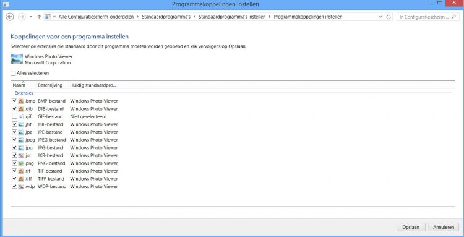Image resolution: width=464 pixels, height=237 pixels.
Task: Click the .jpeg file type icon
Action: pyautogui.click(x=21, y=140)
